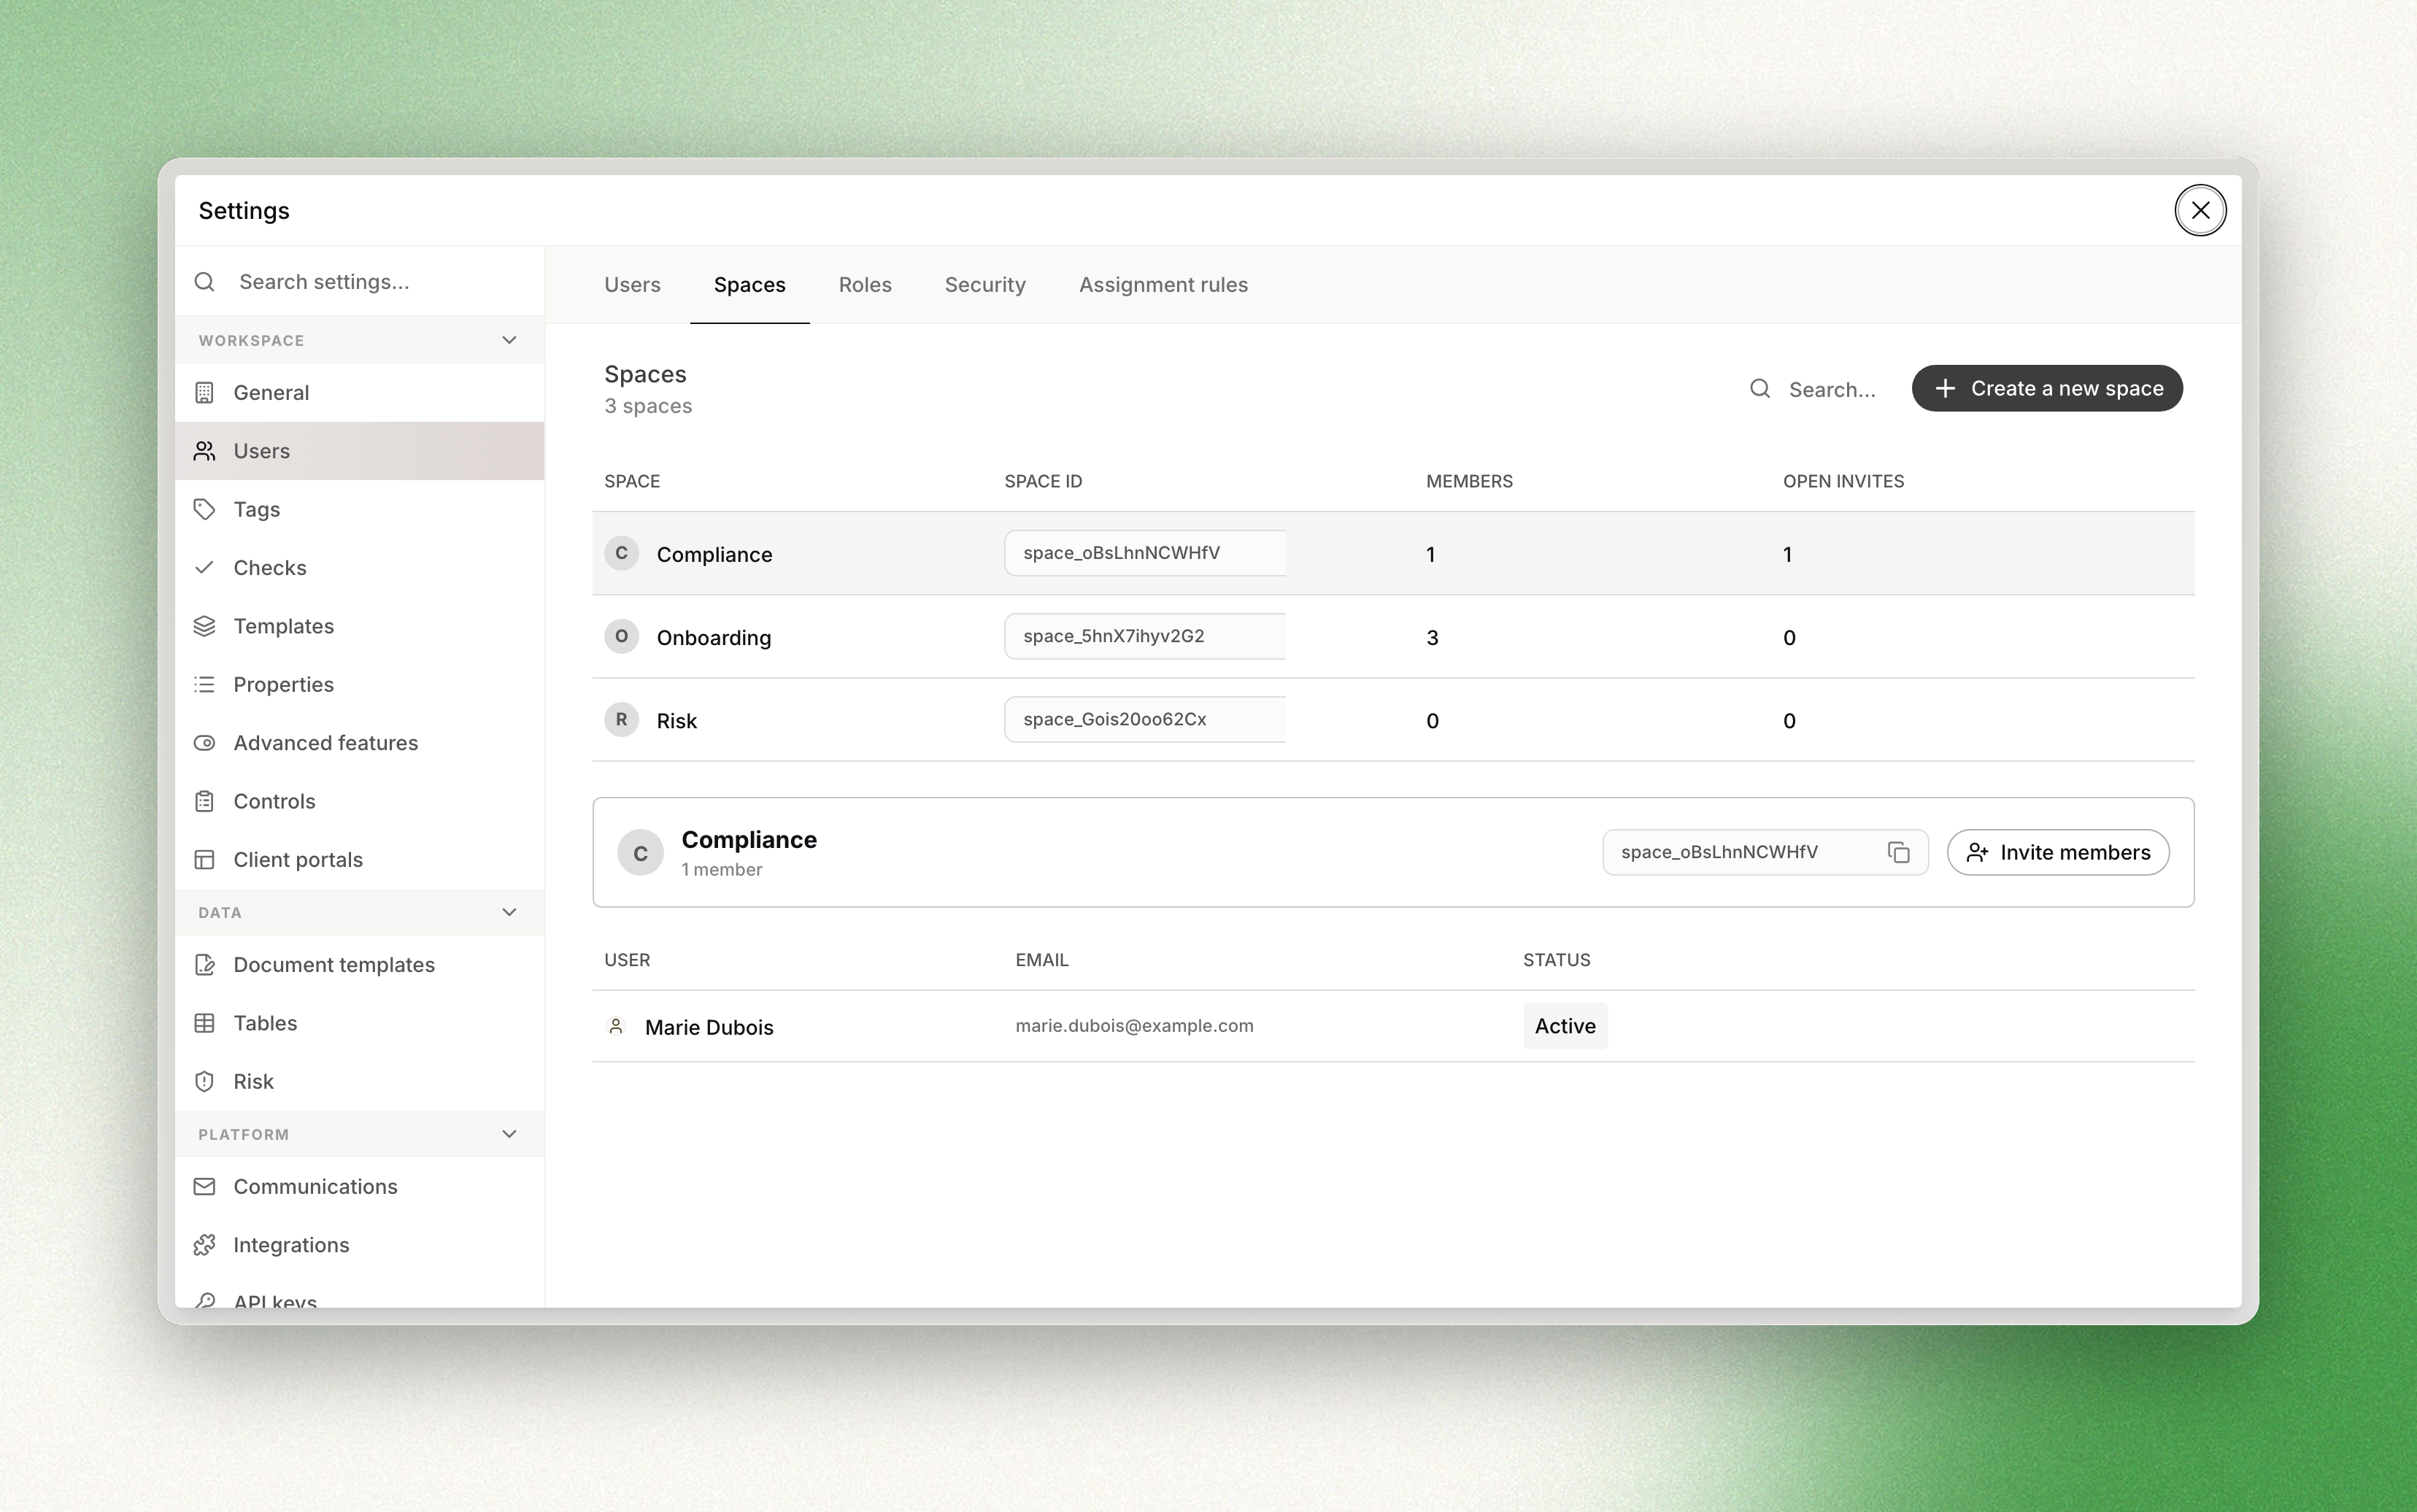Open Properties settings
The height and width of the screenshot is (1512, 2417).
(x=359, y=685)
